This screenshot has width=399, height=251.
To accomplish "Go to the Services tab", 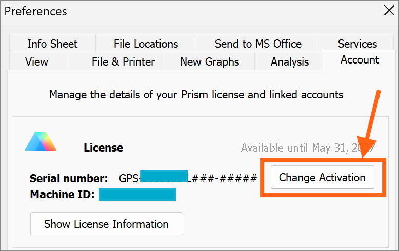I will tap(357, 44).
